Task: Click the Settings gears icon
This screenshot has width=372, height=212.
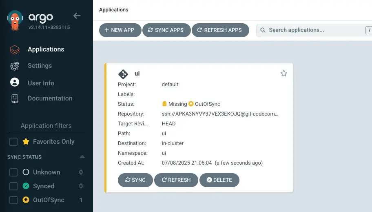Action: pos(15,66)
